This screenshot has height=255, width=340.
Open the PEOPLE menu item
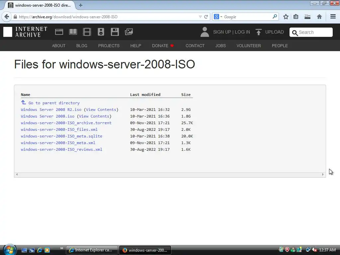(280, 46)
